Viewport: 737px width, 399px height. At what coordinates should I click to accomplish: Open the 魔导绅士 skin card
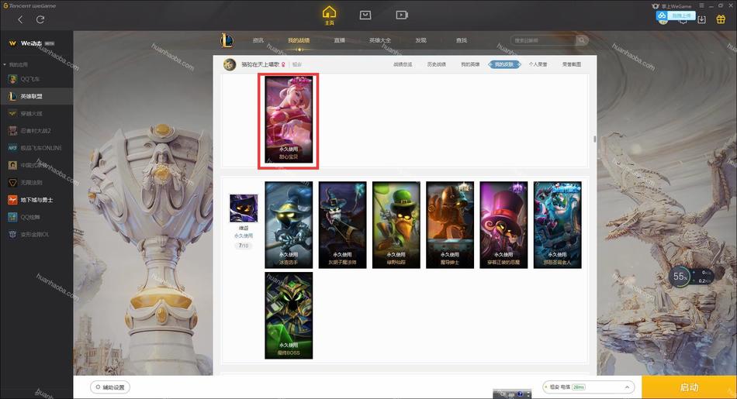click(x=450, y=225)
